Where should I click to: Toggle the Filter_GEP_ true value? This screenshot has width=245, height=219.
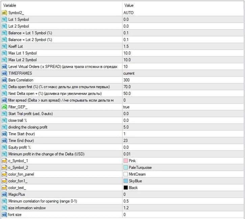[127, 107]
